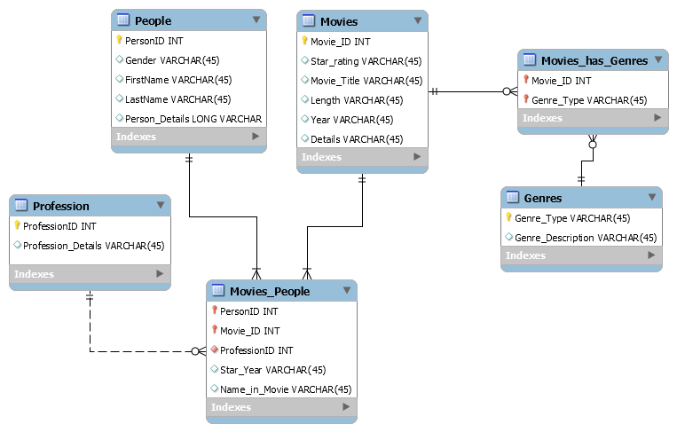Click the Movies table icon

click(309, 20)
